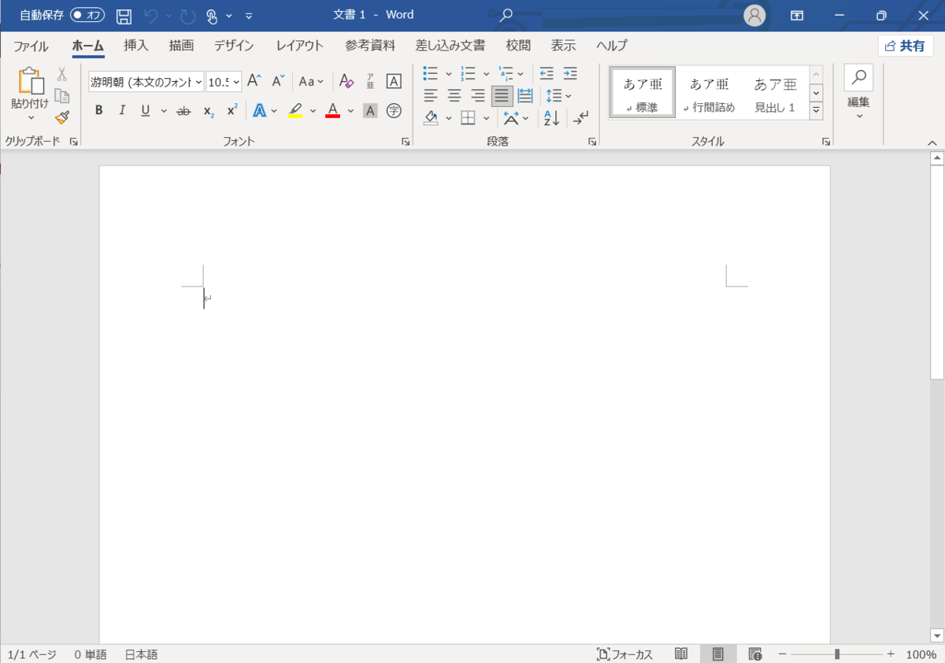This screenshot has height=663, width=945.
Task: Click the search magnifier in title bar
Action: tap(507, 15)
